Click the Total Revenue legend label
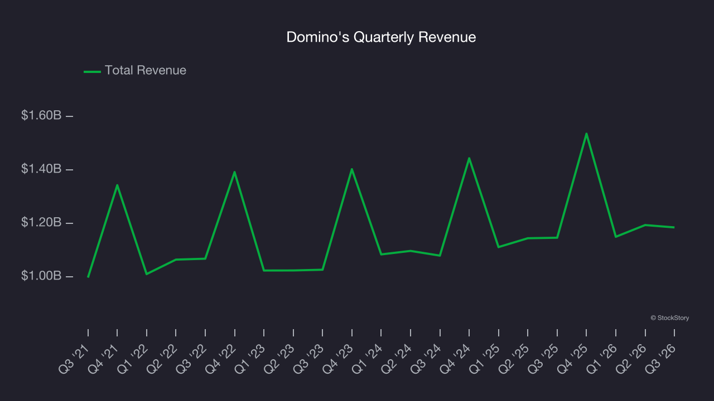This screenshot has width=714, height=401. [146, 70]
